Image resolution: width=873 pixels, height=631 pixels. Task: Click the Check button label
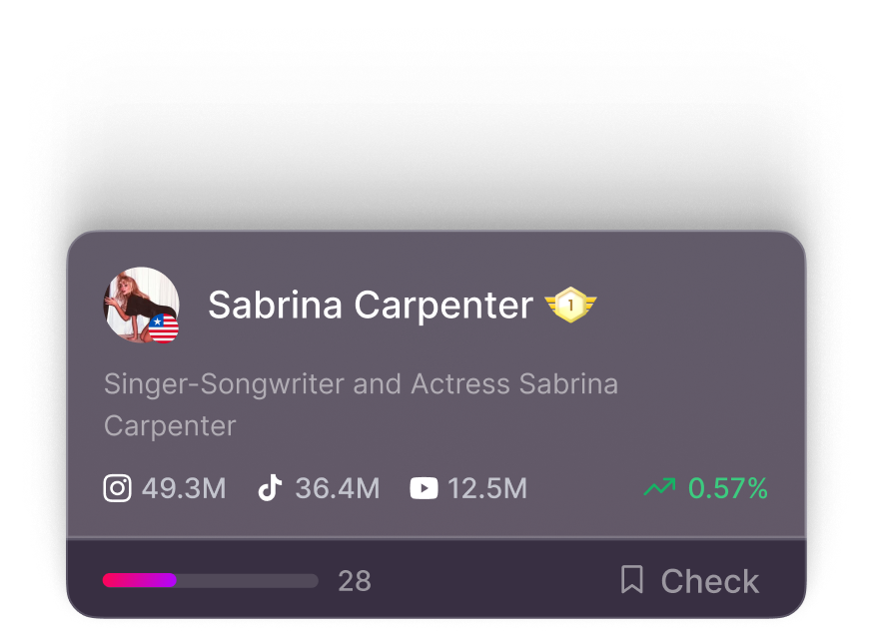709,581
